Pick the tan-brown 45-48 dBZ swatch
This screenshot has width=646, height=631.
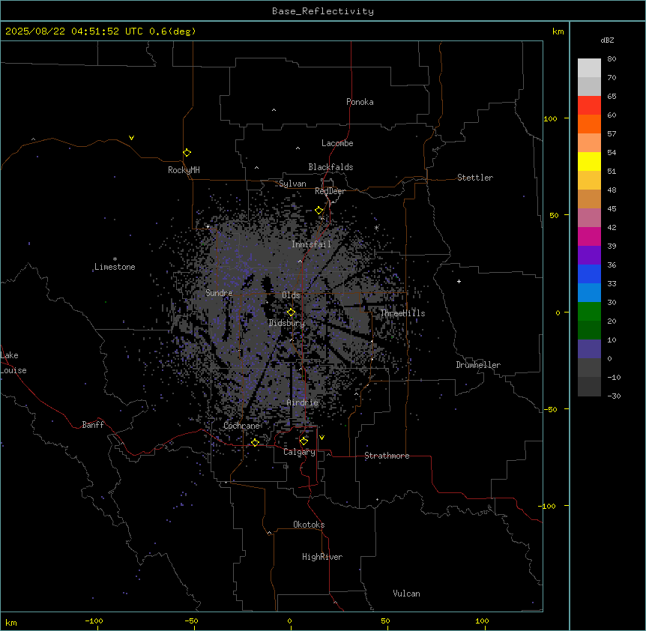click(589, 199)
